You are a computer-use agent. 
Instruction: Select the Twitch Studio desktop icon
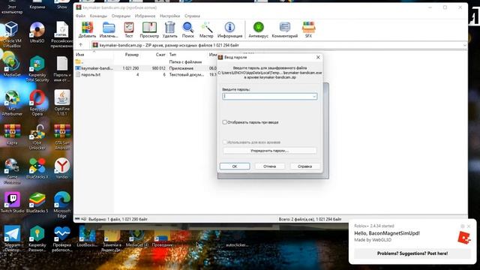pyautogui.click(x=12, y=202)
